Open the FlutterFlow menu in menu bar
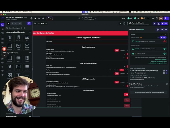The width and height of the screenshot is (170, 128). 8,12
